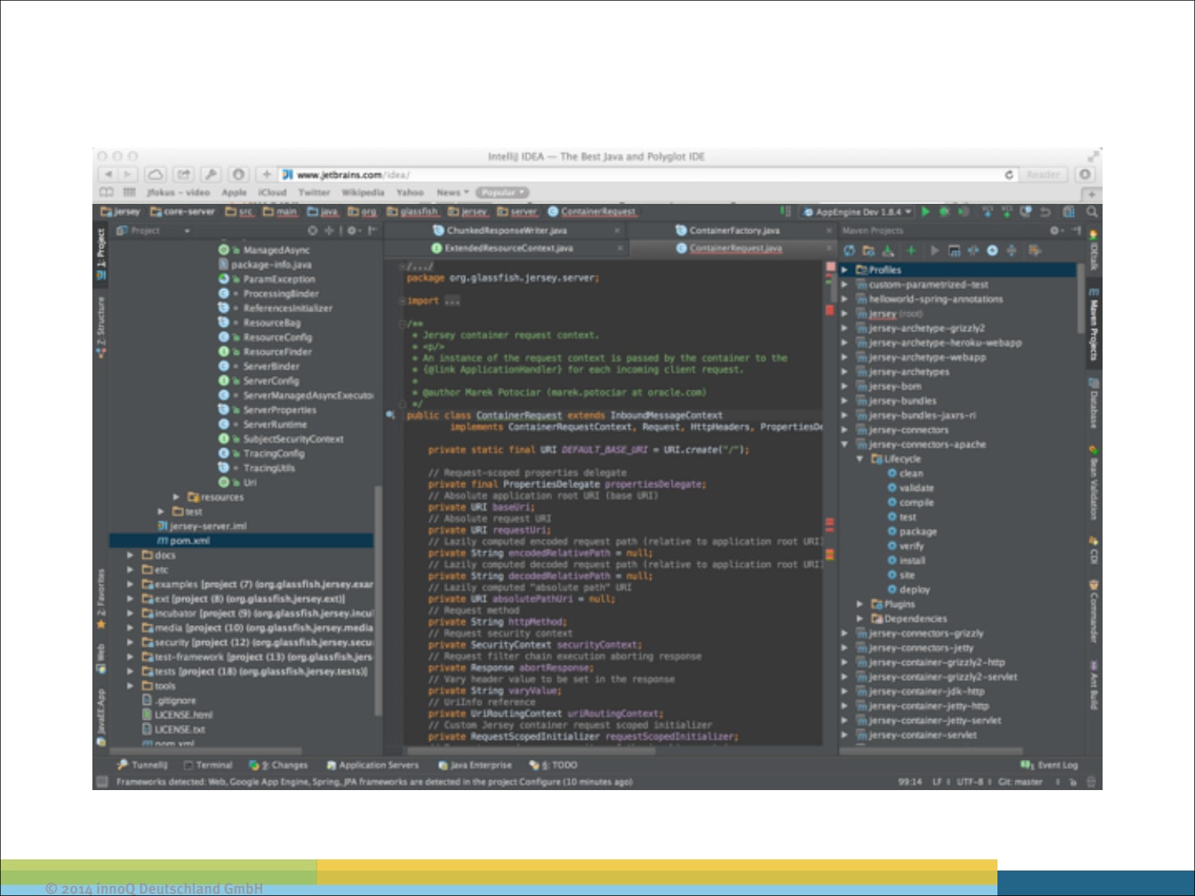Screen dimensions: 1195x896
Task: Click scroll-from-source target icon in Project panel
Action: 312,230
